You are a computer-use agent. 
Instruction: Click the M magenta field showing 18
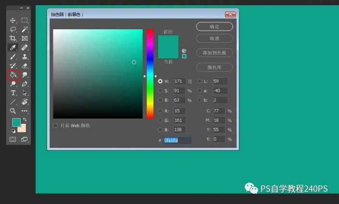point(219,120)
